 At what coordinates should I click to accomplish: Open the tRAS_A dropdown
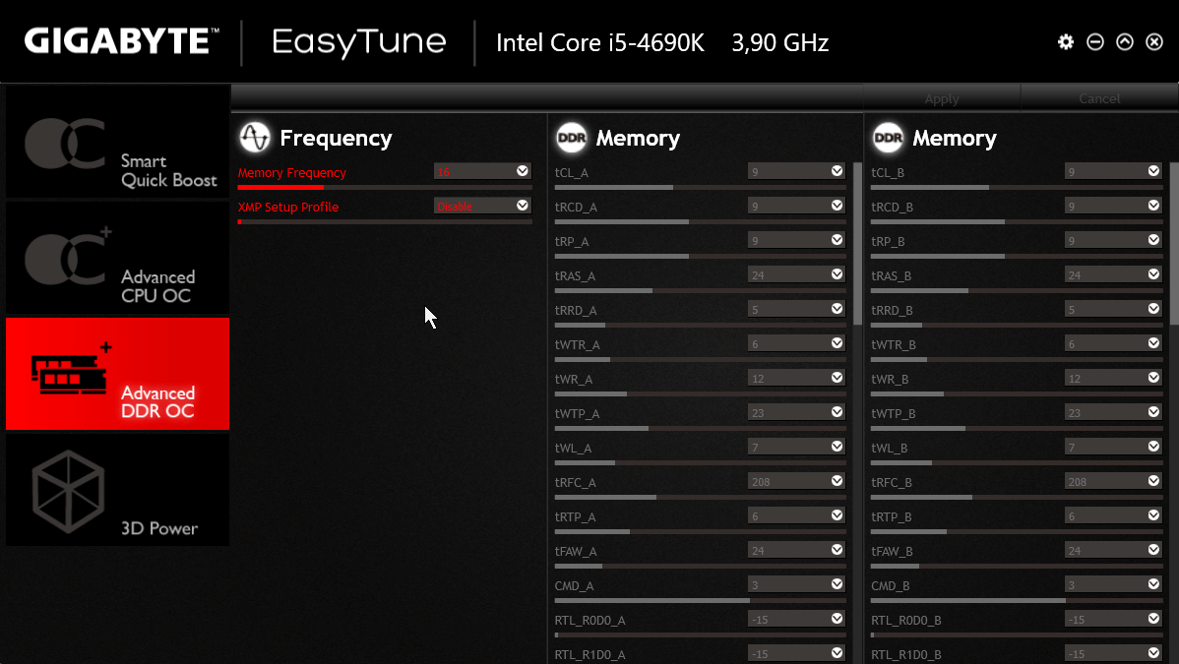pos(796,275)
